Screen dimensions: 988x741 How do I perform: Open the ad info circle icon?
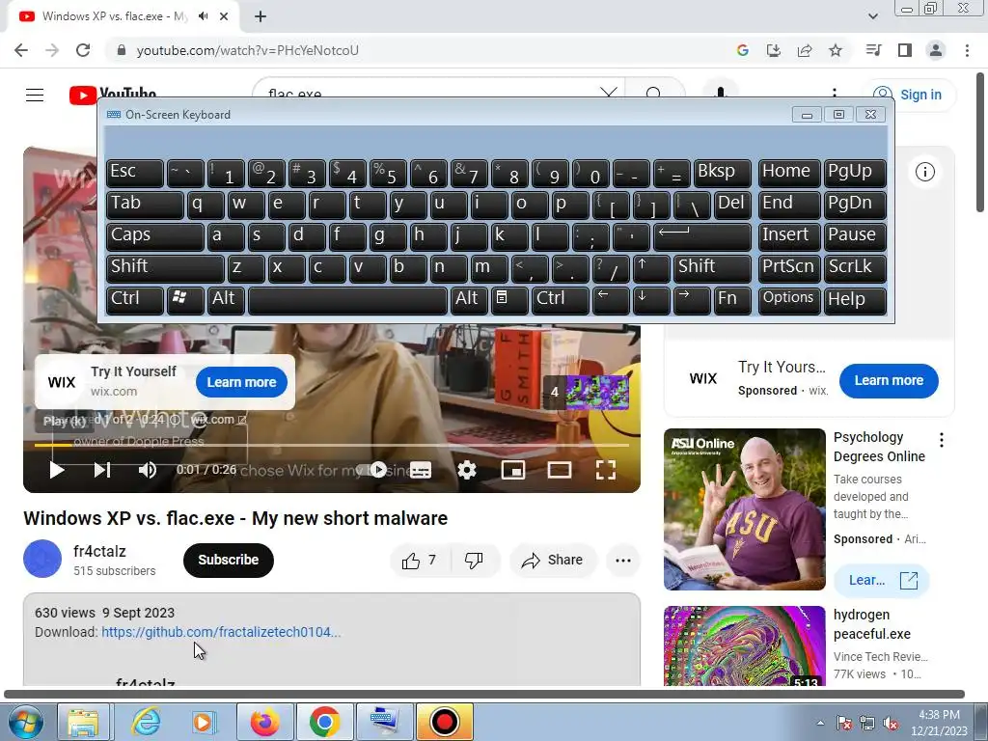click(x=924, y=172)
